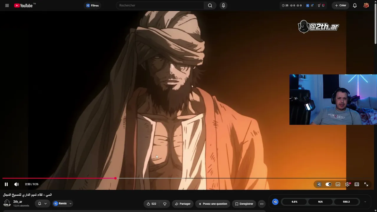Click the subscription notification bell
Image resolution: width=377 pixels, height=212 pixels.
(x=39, y=203)
